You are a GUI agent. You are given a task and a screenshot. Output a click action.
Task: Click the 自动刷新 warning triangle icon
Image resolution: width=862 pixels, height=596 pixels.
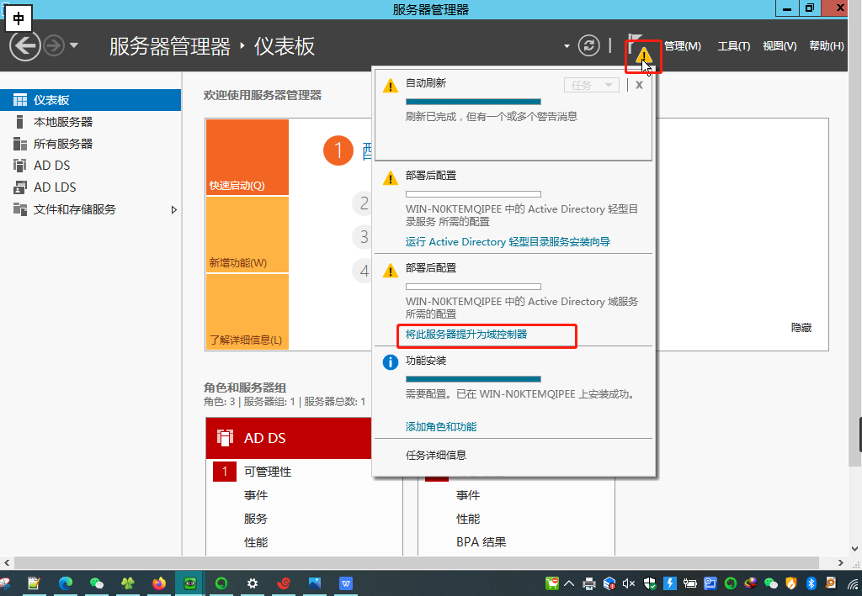391,86
